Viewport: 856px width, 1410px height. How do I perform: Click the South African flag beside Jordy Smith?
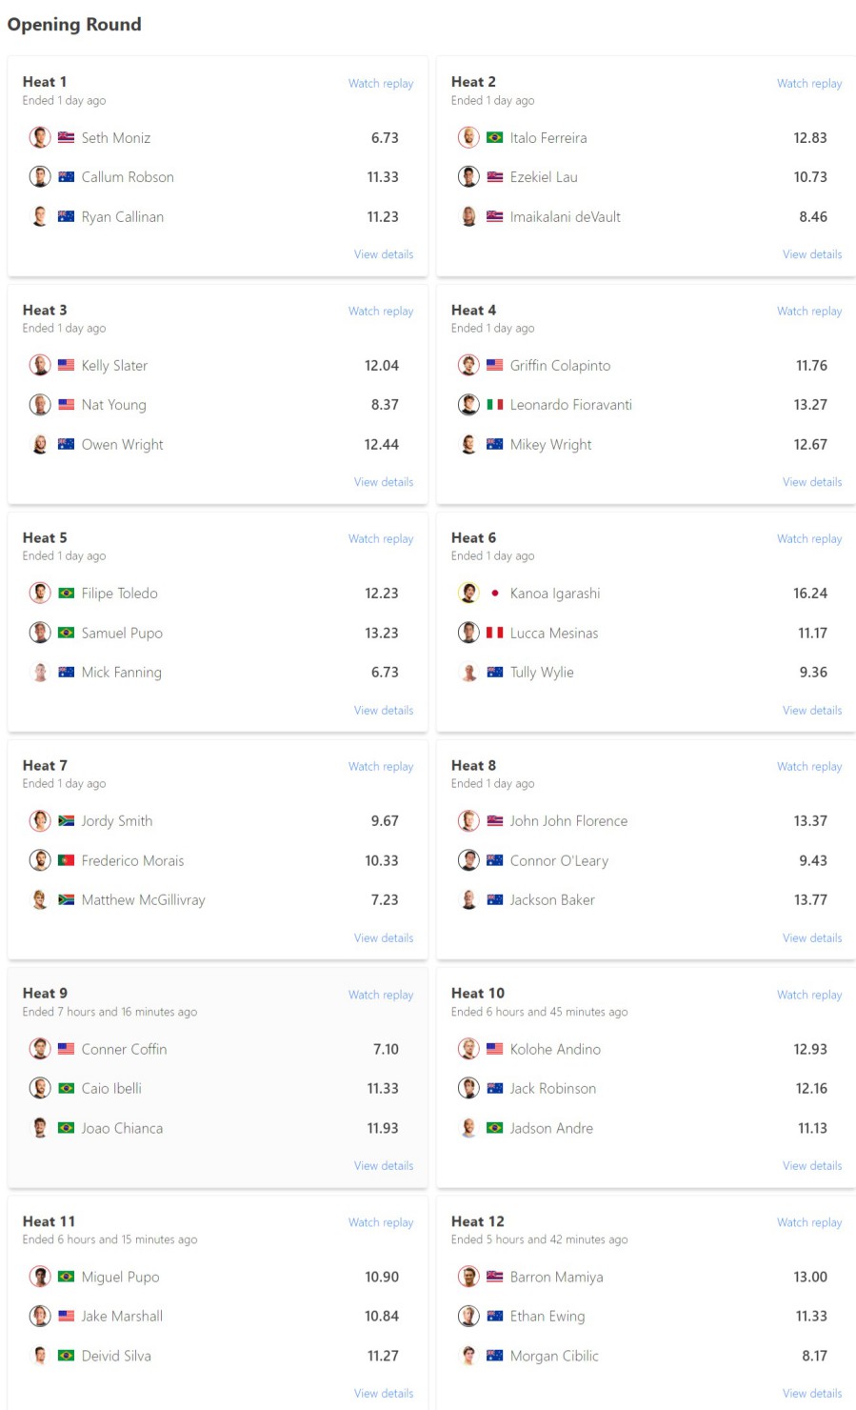coord(67,821)
